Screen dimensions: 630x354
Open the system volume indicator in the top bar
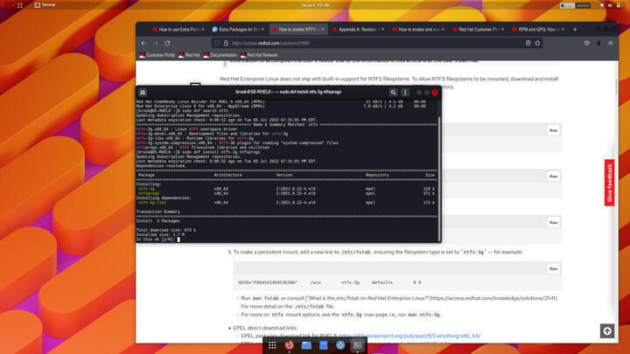pyautogui.click(x=610, y=5)
